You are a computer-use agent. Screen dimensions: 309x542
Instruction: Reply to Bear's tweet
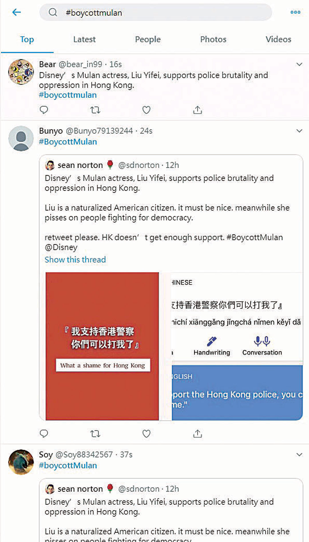tap(44, 110)
